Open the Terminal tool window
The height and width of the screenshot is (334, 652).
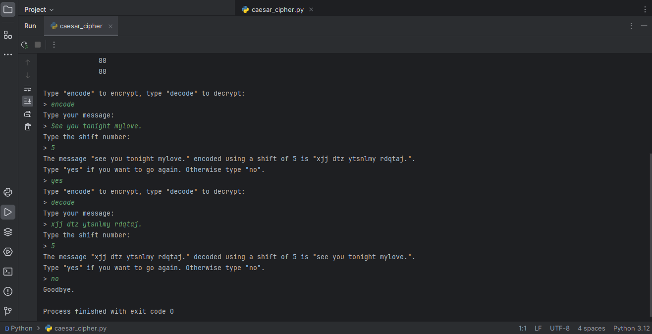[8, 272]
